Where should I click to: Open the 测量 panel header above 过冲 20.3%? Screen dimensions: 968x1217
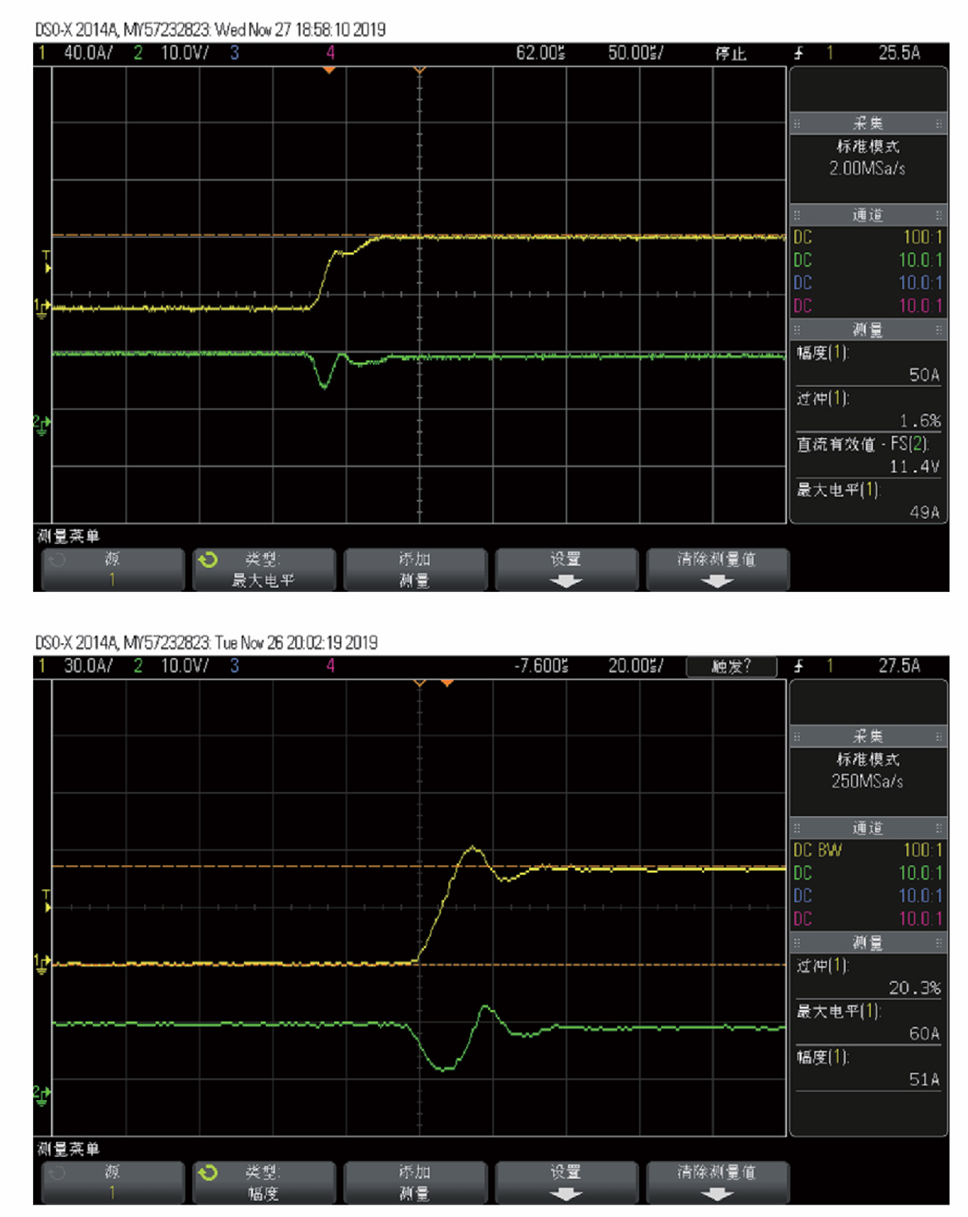(867, 943)
